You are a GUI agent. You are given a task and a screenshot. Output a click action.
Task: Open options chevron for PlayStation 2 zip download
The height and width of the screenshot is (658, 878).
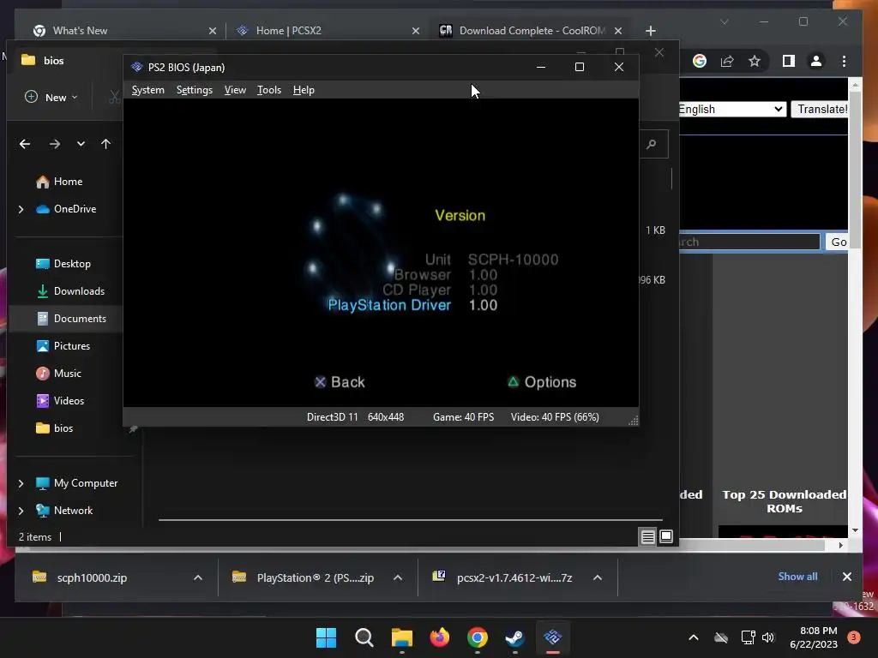[398, 577]
